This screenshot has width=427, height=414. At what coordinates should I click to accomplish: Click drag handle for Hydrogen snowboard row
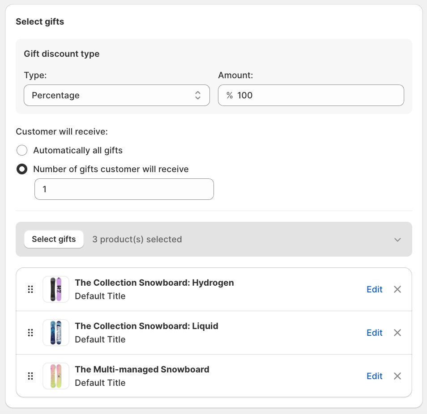coord(30,289)
